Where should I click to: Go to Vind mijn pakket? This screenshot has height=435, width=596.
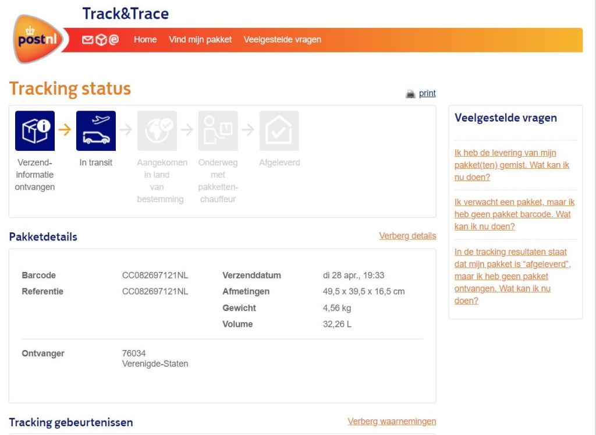tap(200, 40)
